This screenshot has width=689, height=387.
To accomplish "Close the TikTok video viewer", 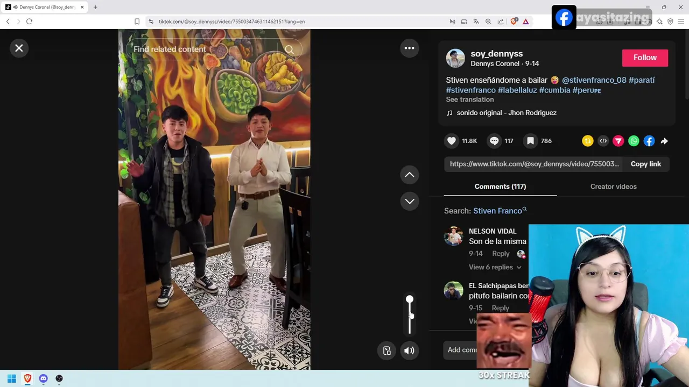I will tap(19, 48).
